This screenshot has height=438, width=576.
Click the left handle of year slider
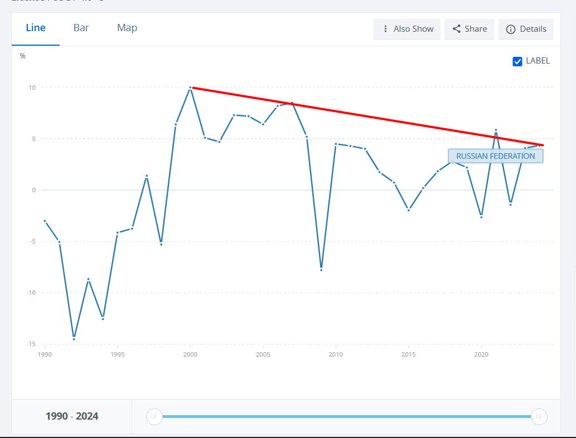[154, 416]
